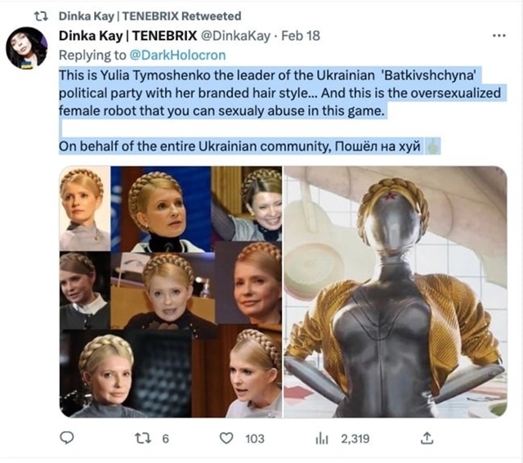
Task: Share the tweet using the upload arrow icon
Action: 426,438
